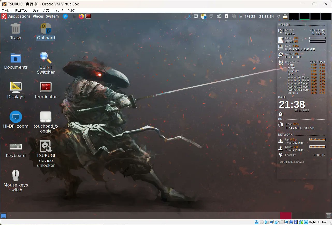Screen dimensions: 332x225
Task: Click the hard disk activity status icon
Action: point(257,222)
